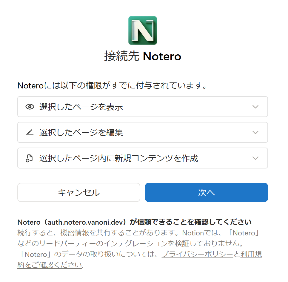Click the 接続先 Notero heading
Image resolution: width=288 pixels, height=282 pixels.
[x=143, y=56]
